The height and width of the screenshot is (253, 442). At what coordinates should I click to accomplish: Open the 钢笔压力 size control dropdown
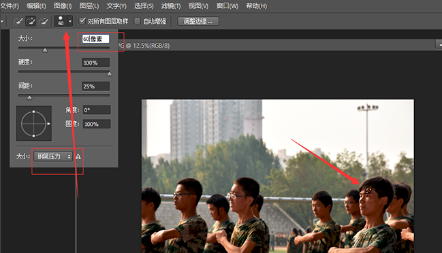click(53, 156)
